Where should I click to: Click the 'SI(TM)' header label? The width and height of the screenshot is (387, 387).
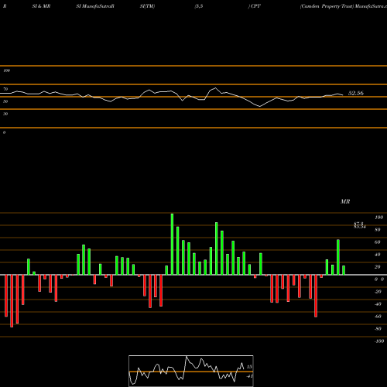147,6
